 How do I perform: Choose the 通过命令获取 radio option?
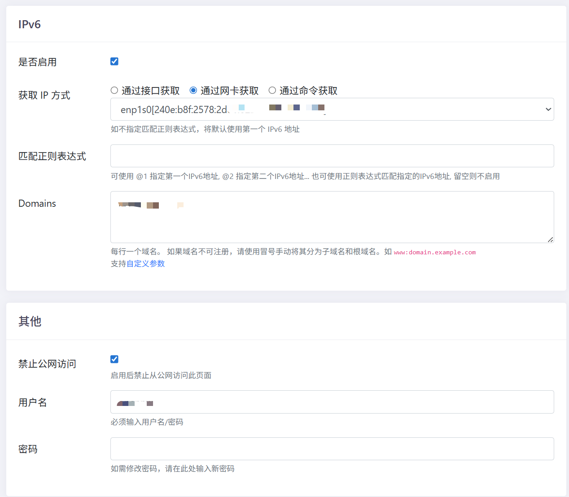click(272, 91)
